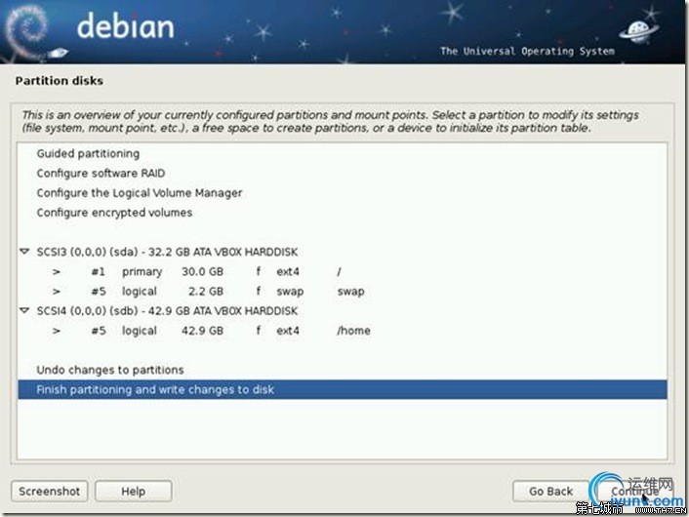Viewport: 689px width, 517px height.
Task: Select Configure software RAID
Action: click(x=343, y=174)
